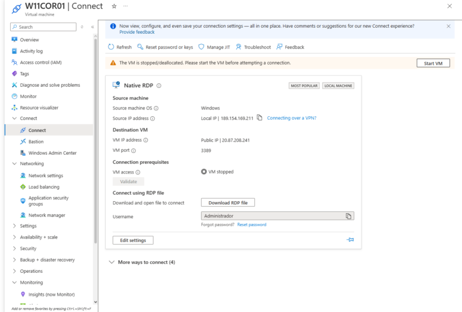Open Connecting over a VPN? link
The height and width of the screenshot is (312, 462).
[x=292, y=118]
